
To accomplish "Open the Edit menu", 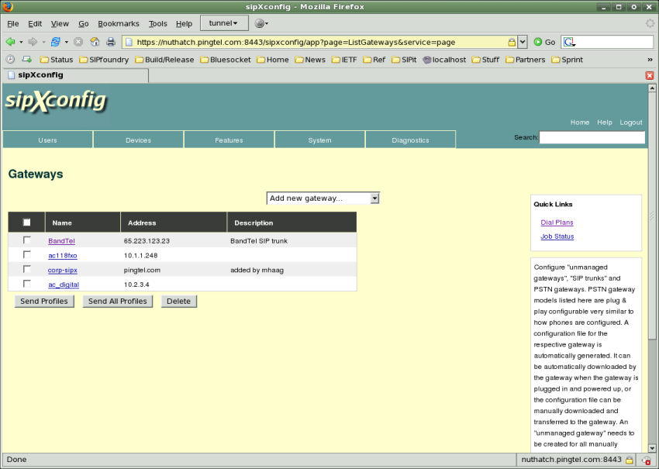I will (x=35, y=23).
